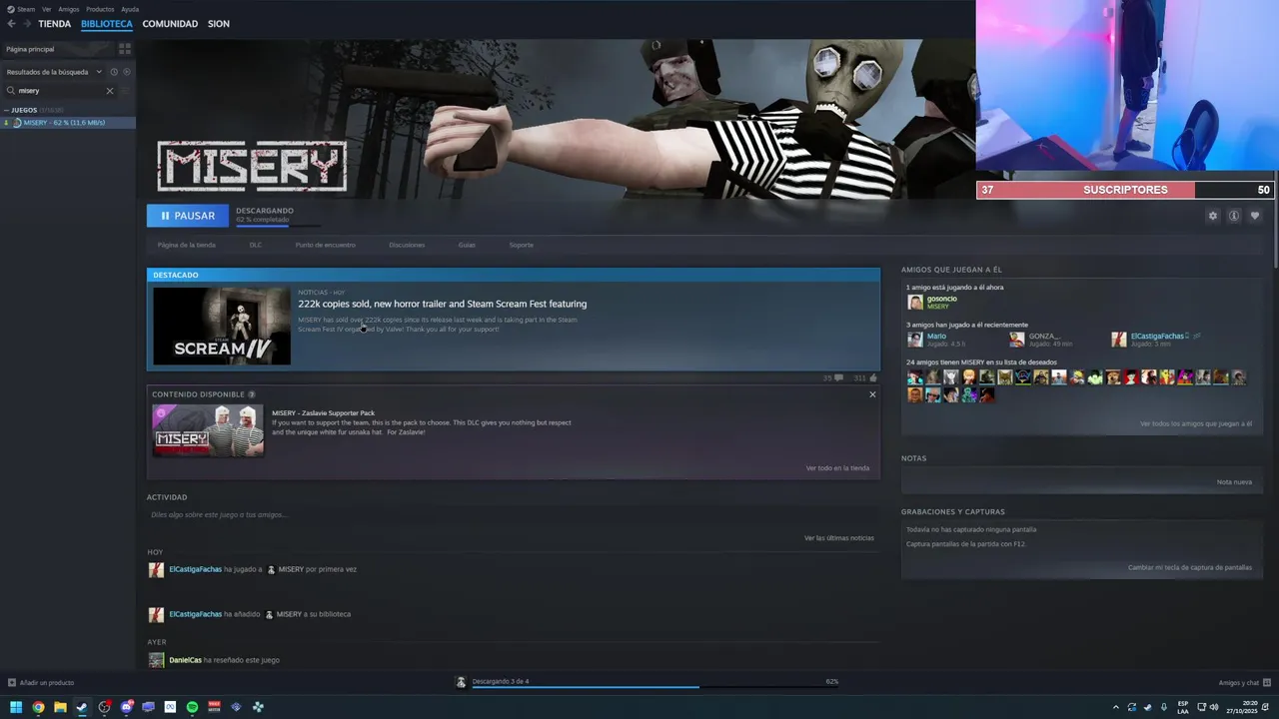Open advanced search filter options icon
The width and height of the screenshot is (1279, 719).
[x=126, y=91]
